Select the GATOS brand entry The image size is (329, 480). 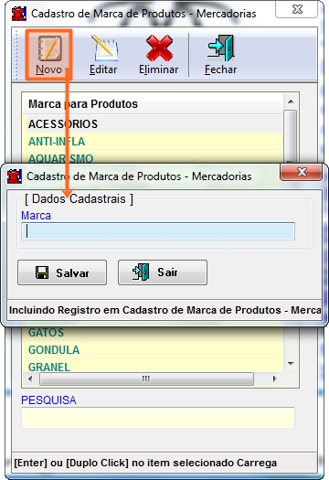(153, 333)
